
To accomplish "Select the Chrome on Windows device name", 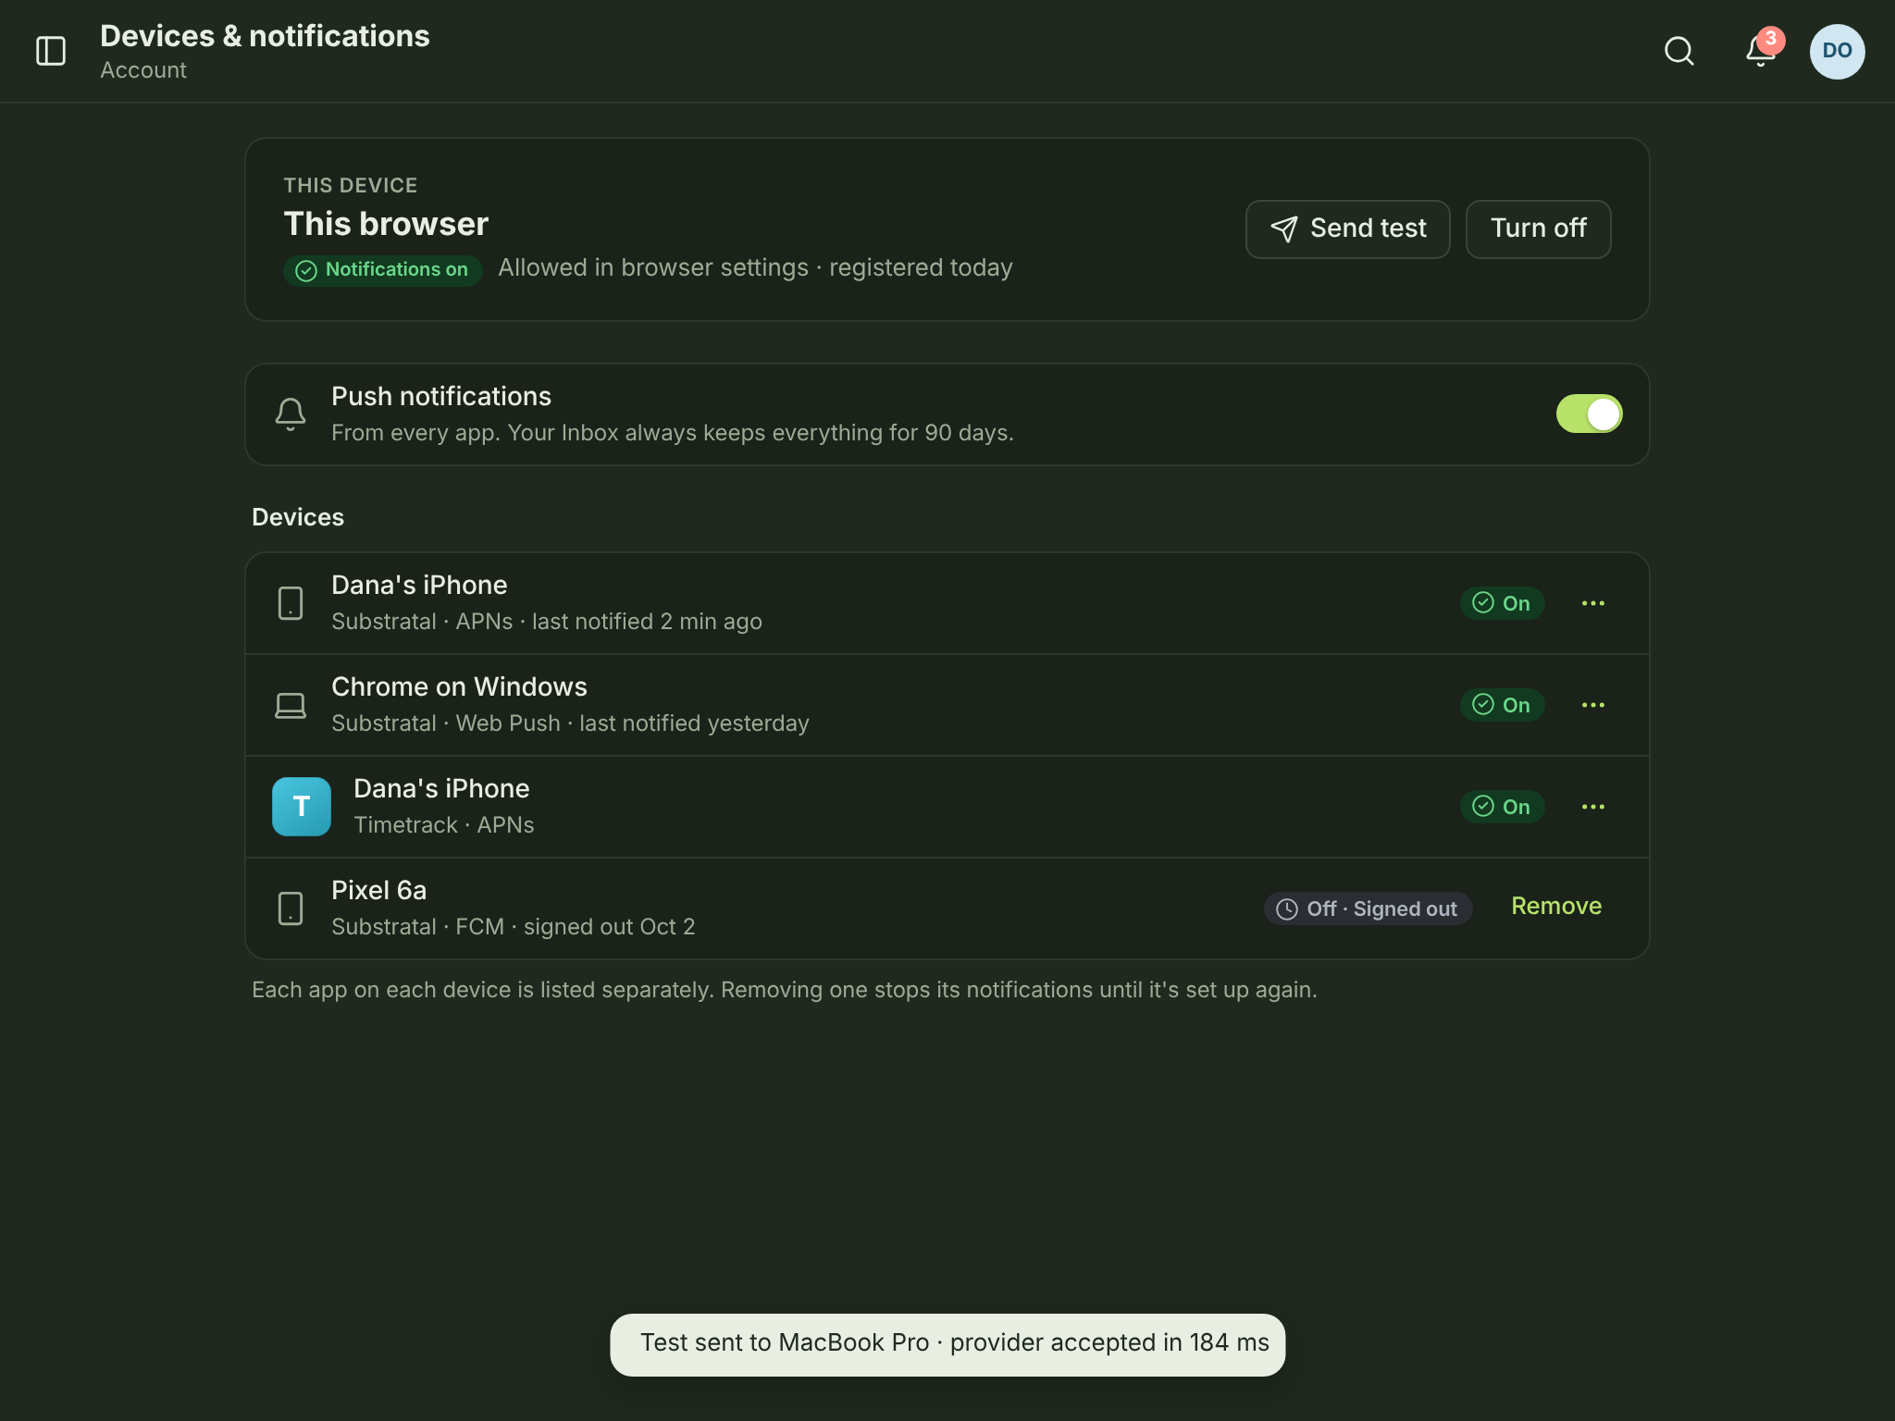I will click(x=459, y=686).
